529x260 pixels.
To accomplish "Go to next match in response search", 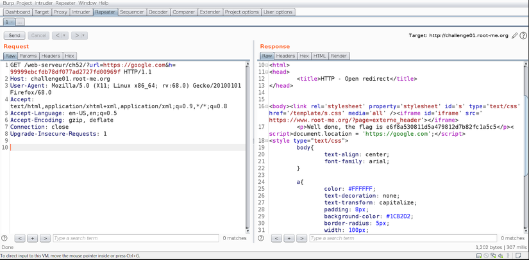I will (x=301, y=238).
